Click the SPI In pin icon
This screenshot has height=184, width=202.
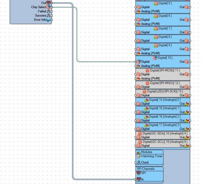[x=139, y=179]
